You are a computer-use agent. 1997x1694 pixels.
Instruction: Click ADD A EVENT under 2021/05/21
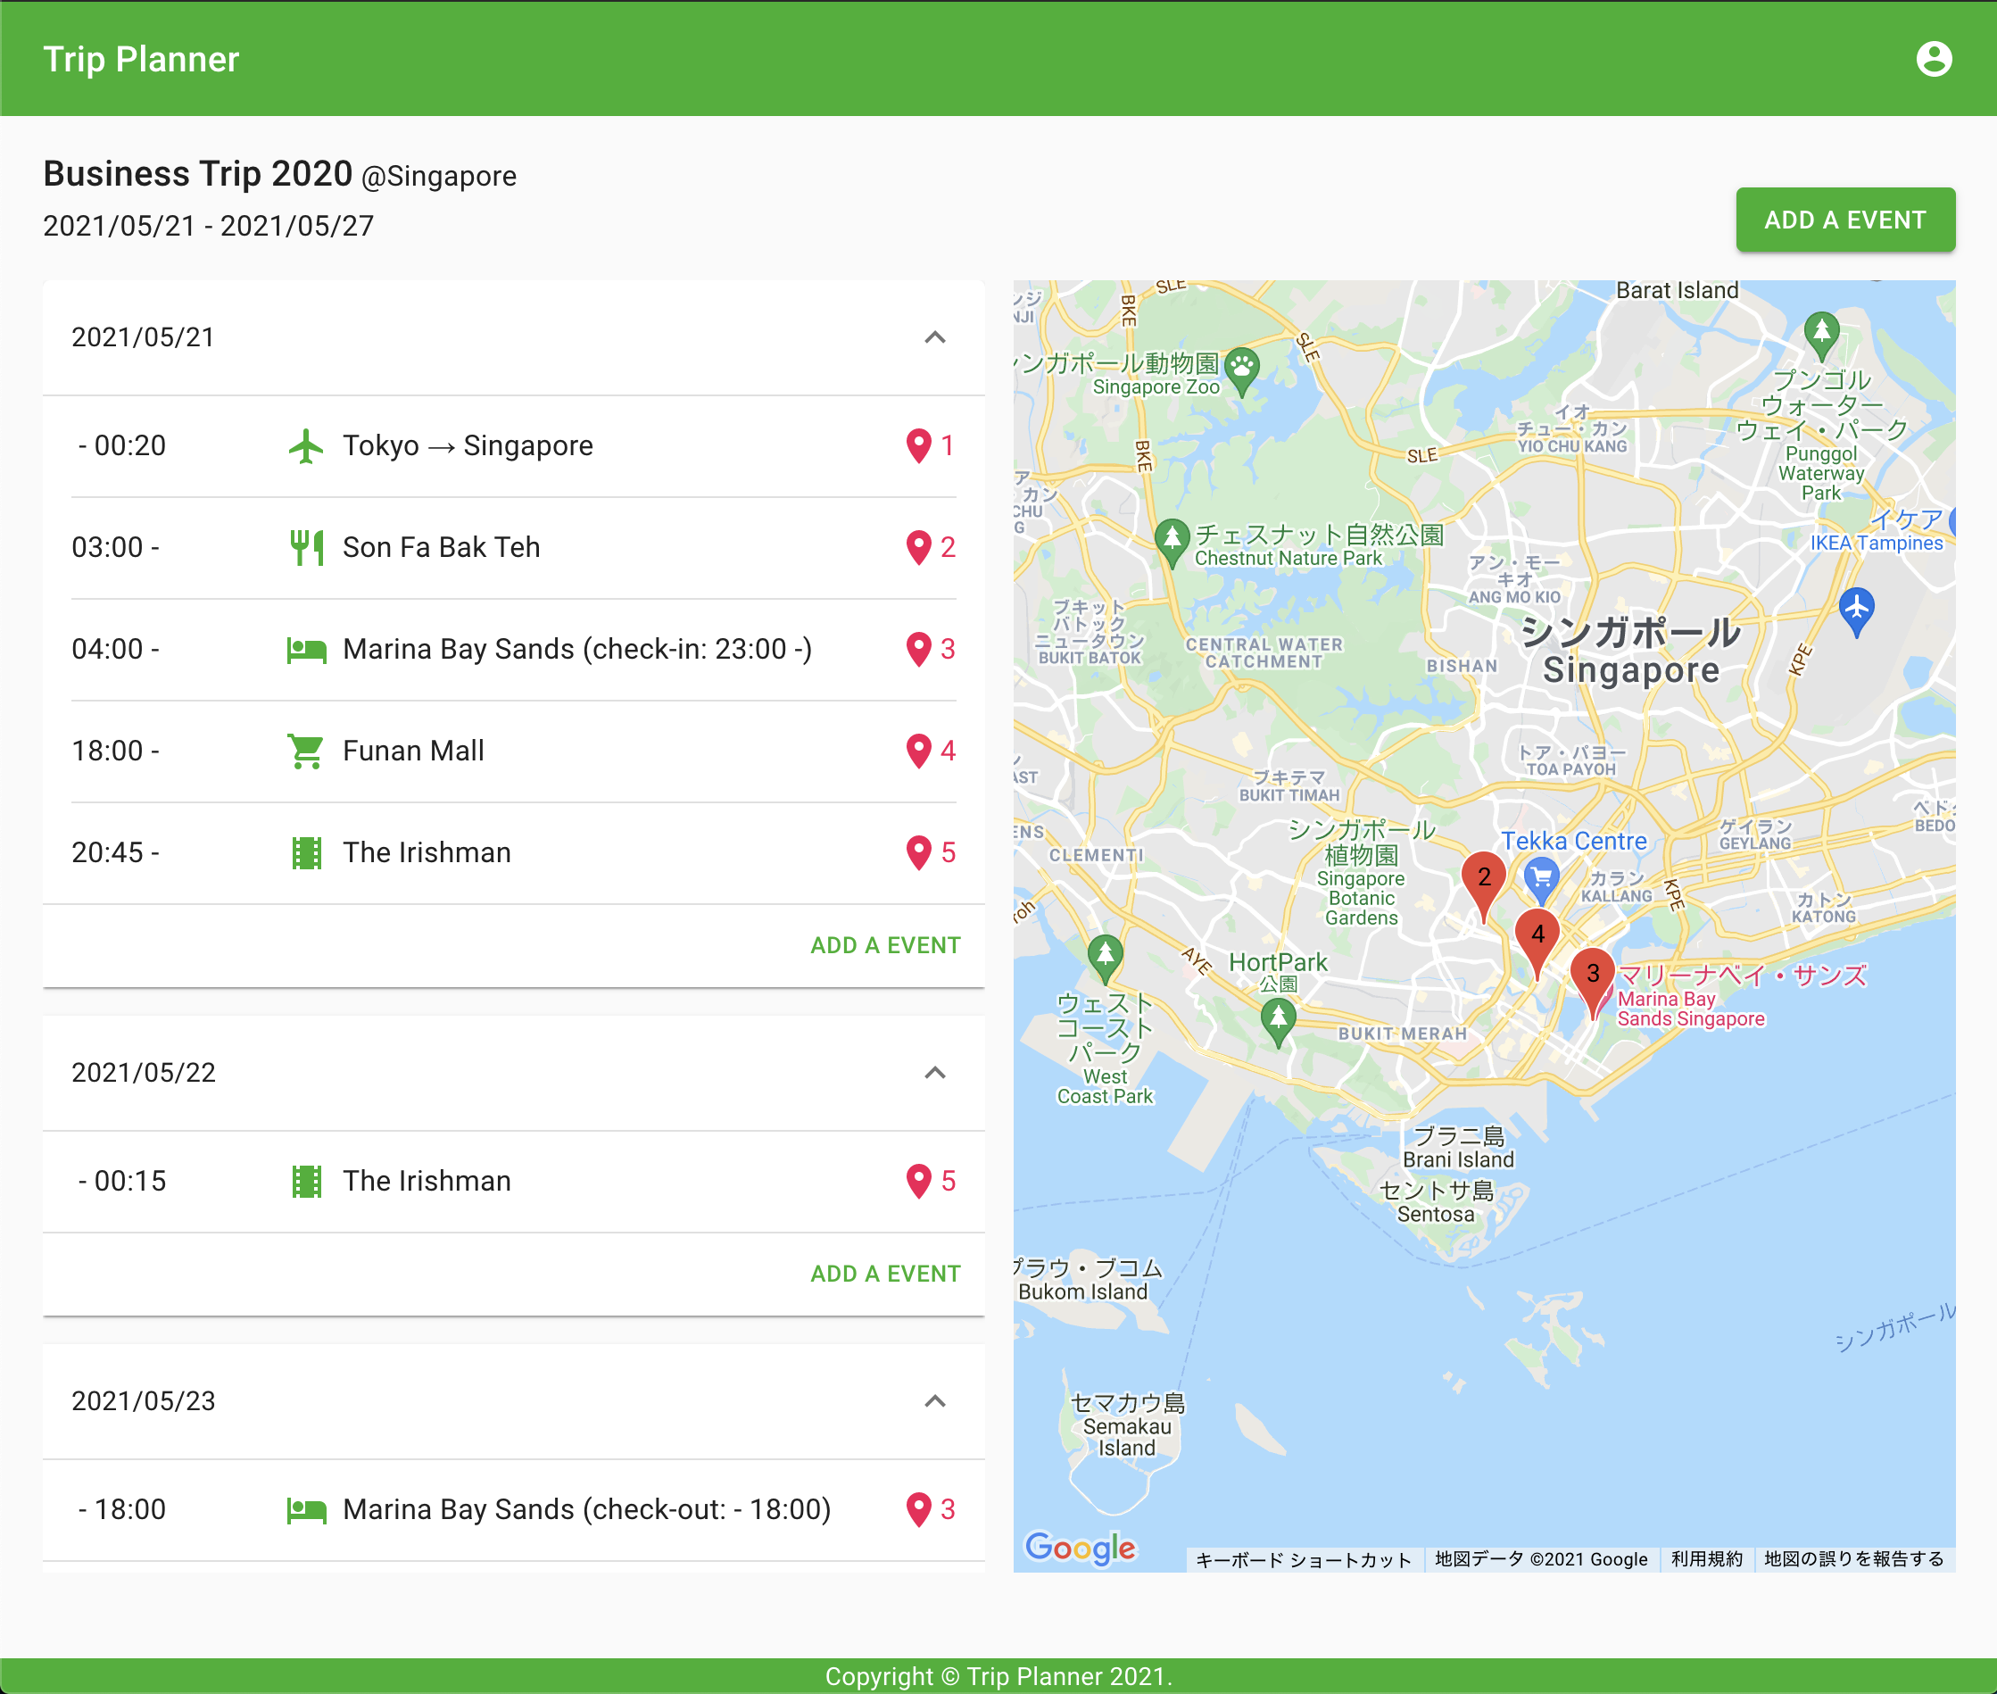click(x=885, y=945)
